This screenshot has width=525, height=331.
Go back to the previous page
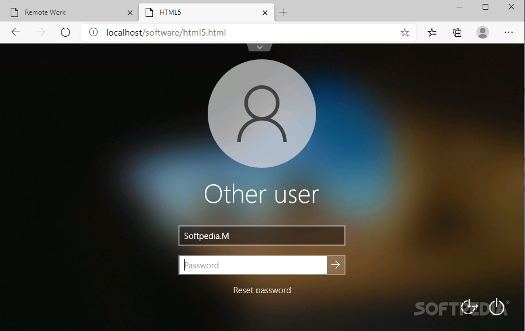[x=16, y=32]
